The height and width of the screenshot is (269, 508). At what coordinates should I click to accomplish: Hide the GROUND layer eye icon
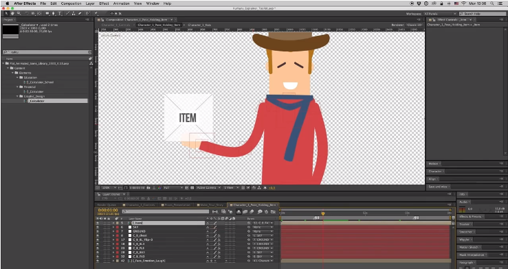tap(98, 231)
